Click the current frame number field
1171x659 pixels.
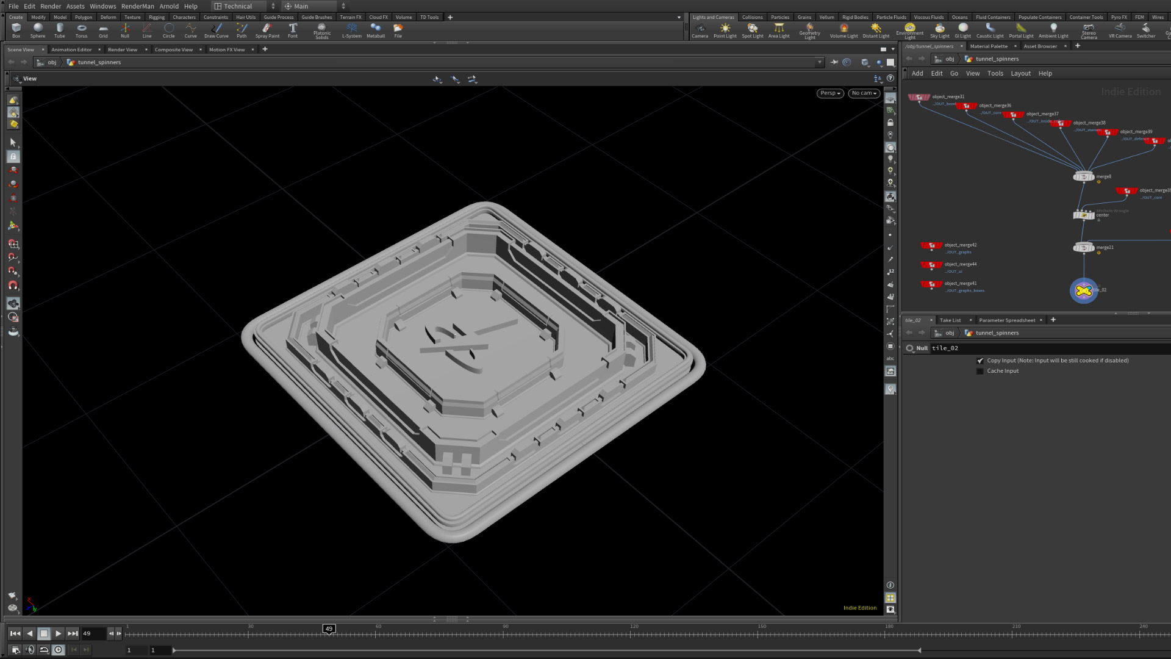tap(93, 634)
